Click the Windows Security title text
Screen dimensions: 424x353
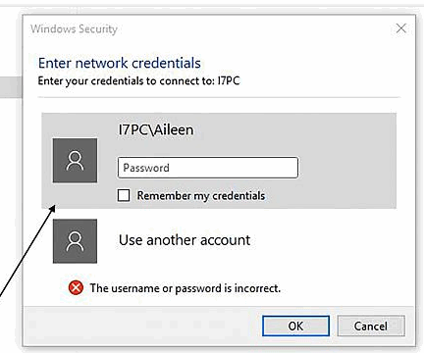(x=74, y=29)
